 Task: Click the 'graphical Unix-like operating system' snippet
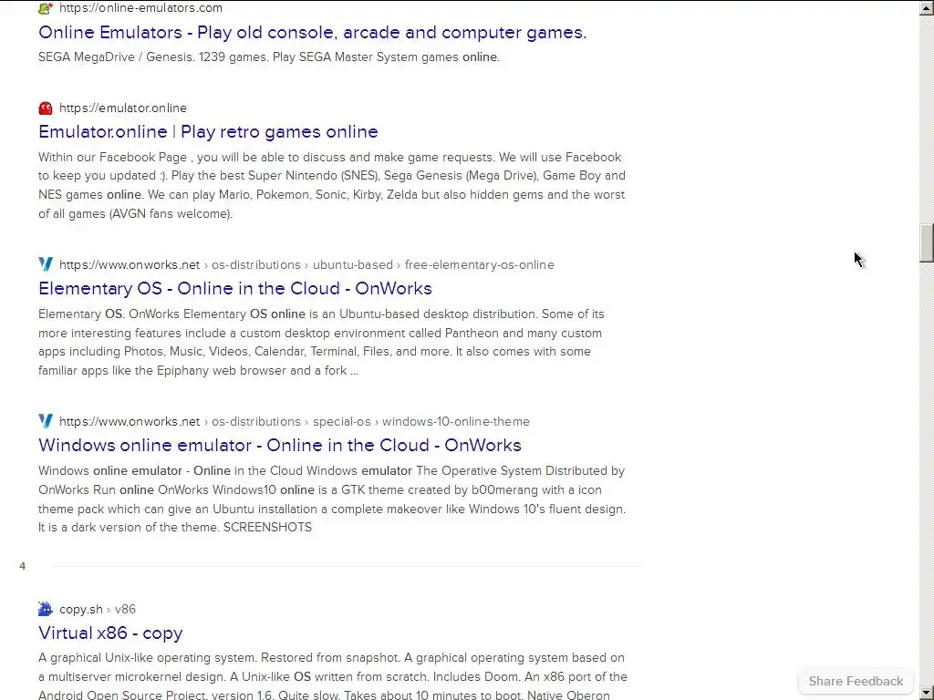click(332, 676)
